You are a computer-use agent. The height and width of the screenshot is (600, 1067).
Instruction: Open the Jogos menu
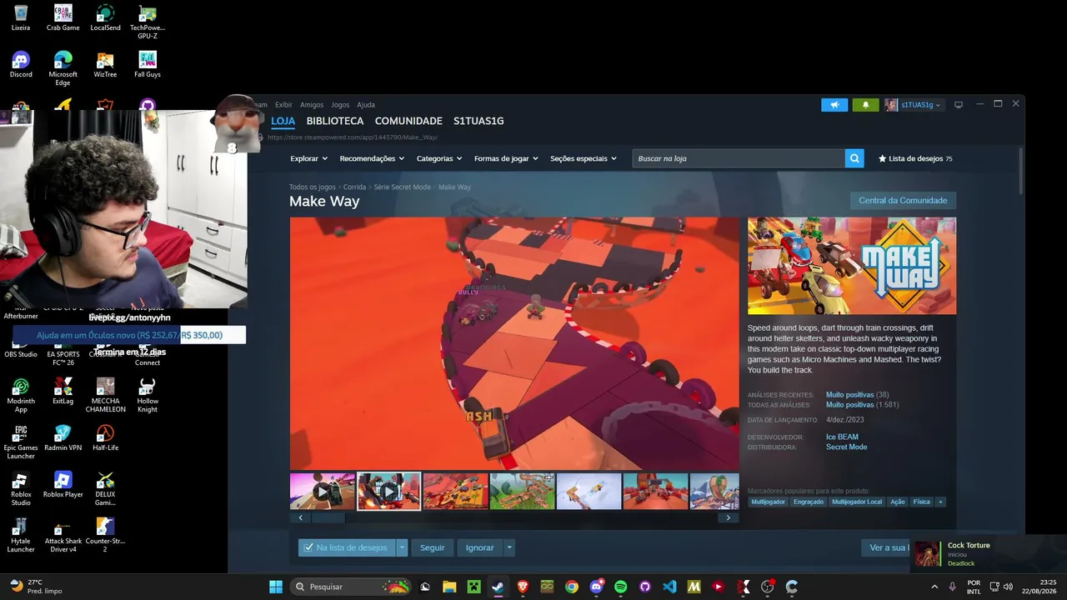(340, 105)
